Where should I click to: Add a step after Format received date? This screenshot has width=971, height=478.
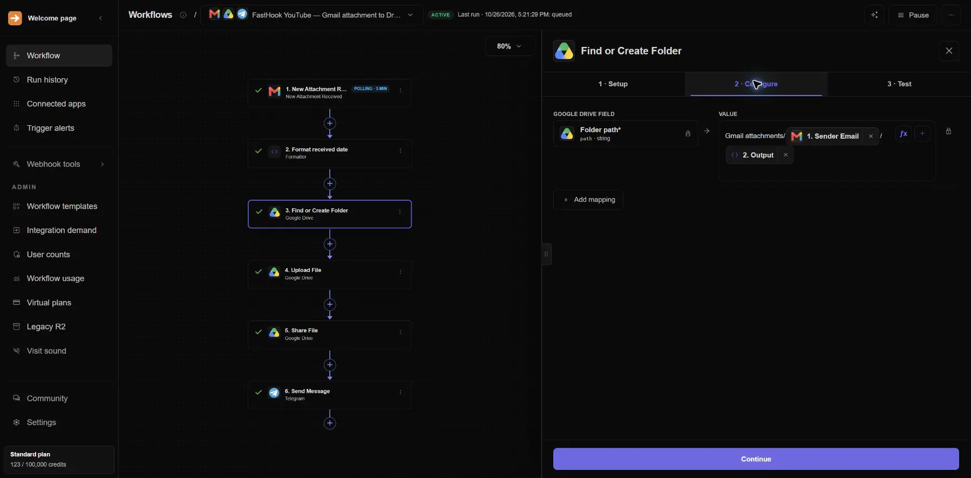[330, 184]
